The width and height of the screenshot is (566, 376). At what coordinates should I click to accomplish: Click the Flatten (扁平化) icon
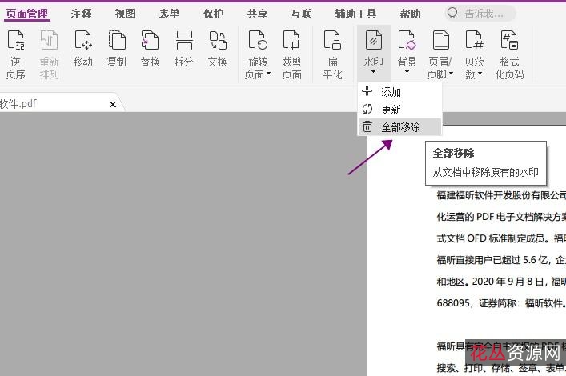pyautogui.click(x=332, y=40)
